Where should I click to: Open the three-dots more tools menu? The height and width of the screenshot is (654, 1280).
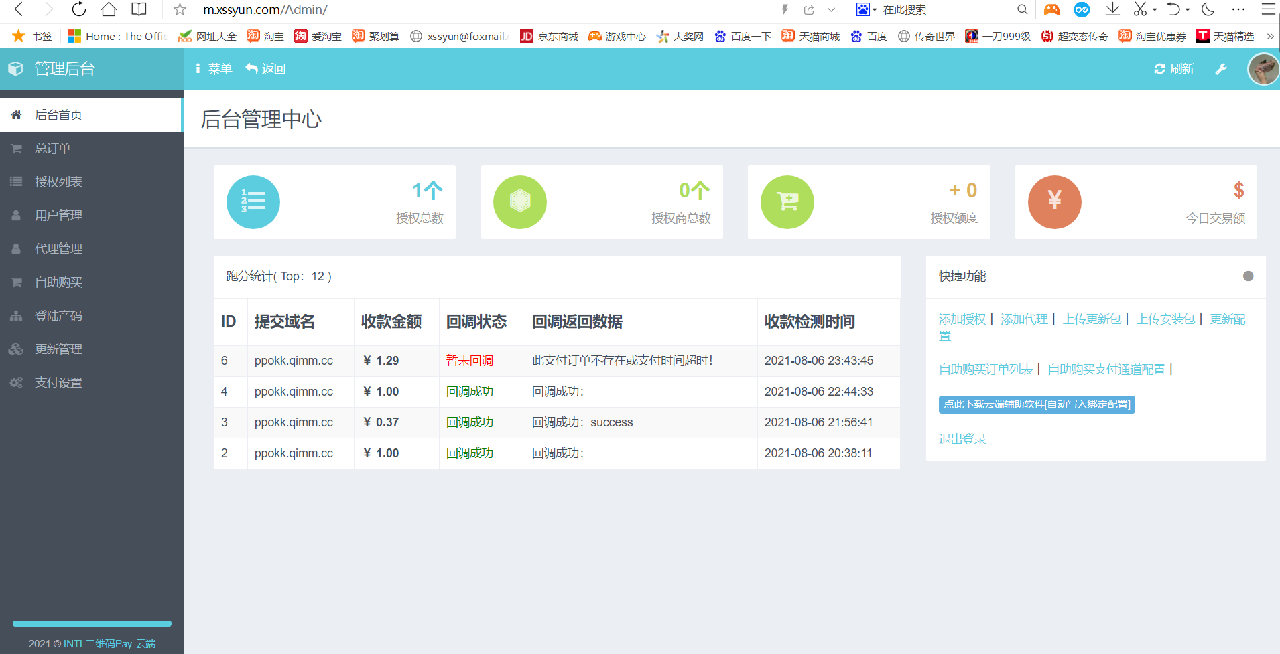(1238, 9)
